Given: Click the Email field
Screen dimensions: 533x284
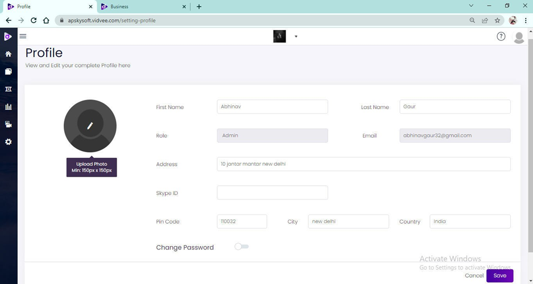Looking at the screenshot, I should point(455,135).
